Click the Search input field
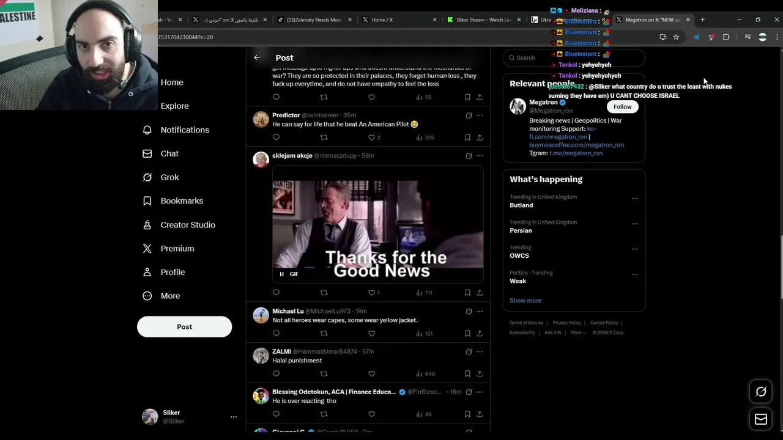The height and width of the screenshot is (440, 783). click(x=574, y=57)
